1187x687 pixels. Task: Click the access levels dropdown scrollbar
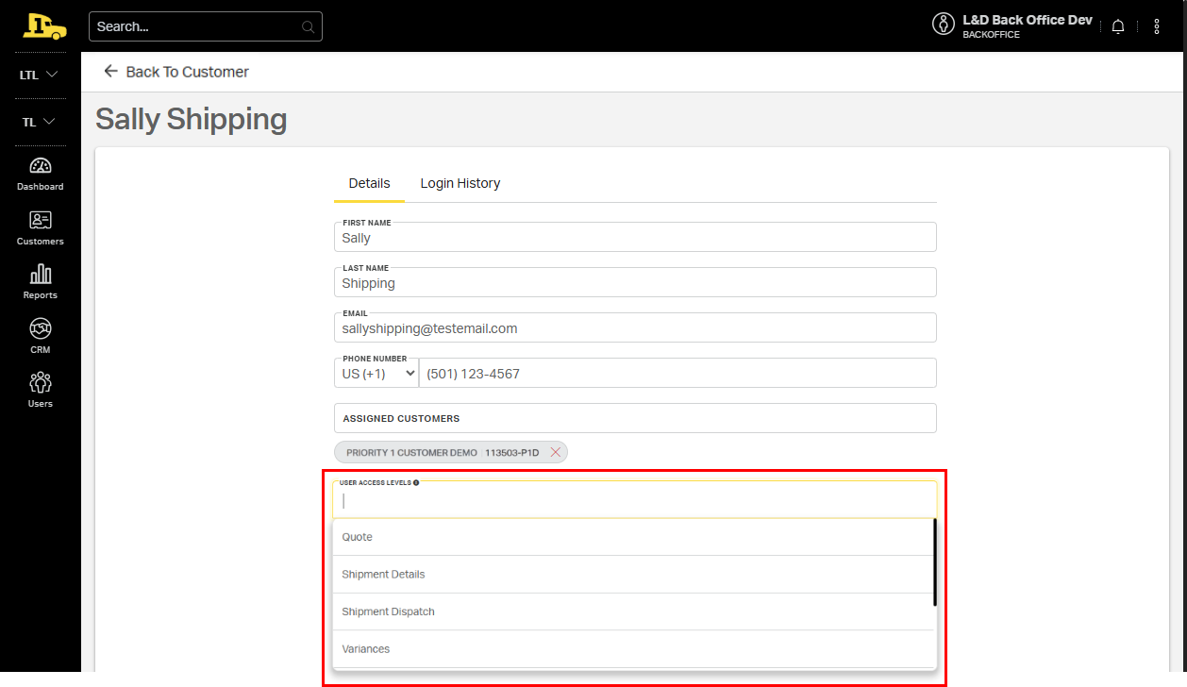(934, 562)
